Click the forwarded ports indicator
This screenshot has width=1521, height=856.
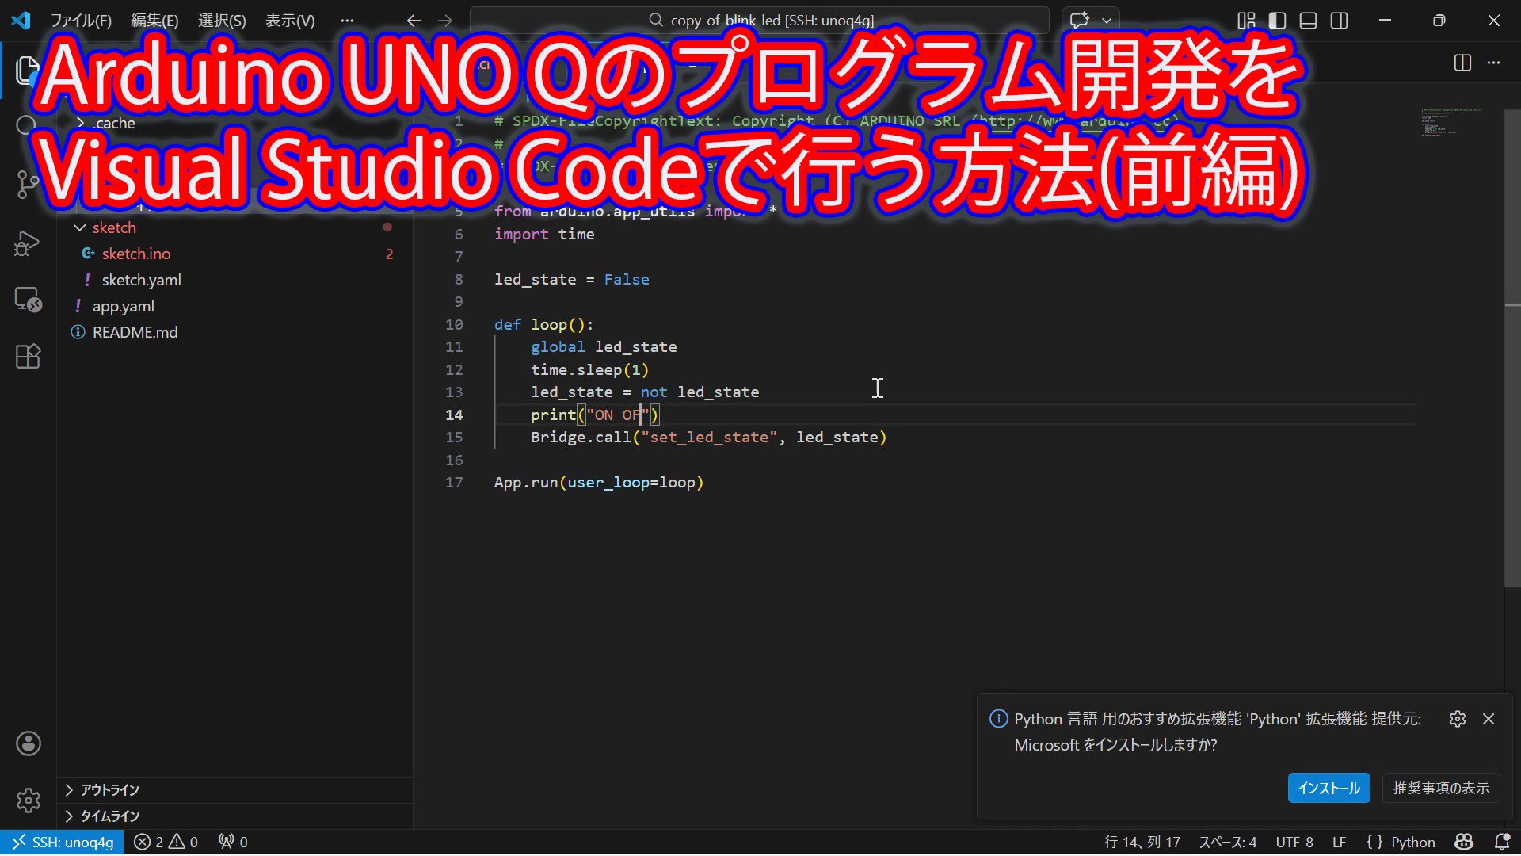(233, 842)
